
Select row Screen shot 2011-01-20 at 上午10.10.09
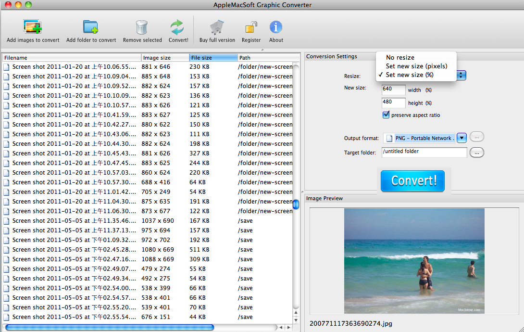coord(148,96)
